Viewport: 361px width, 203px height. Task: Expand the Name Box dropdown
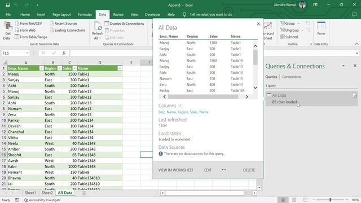click(x=27, y=53)
